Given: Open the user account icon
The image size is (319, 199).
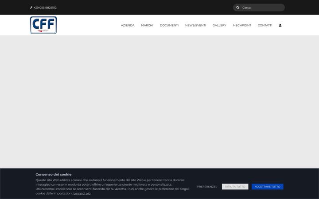Looking at the screenshot, I should coord(280,25).
